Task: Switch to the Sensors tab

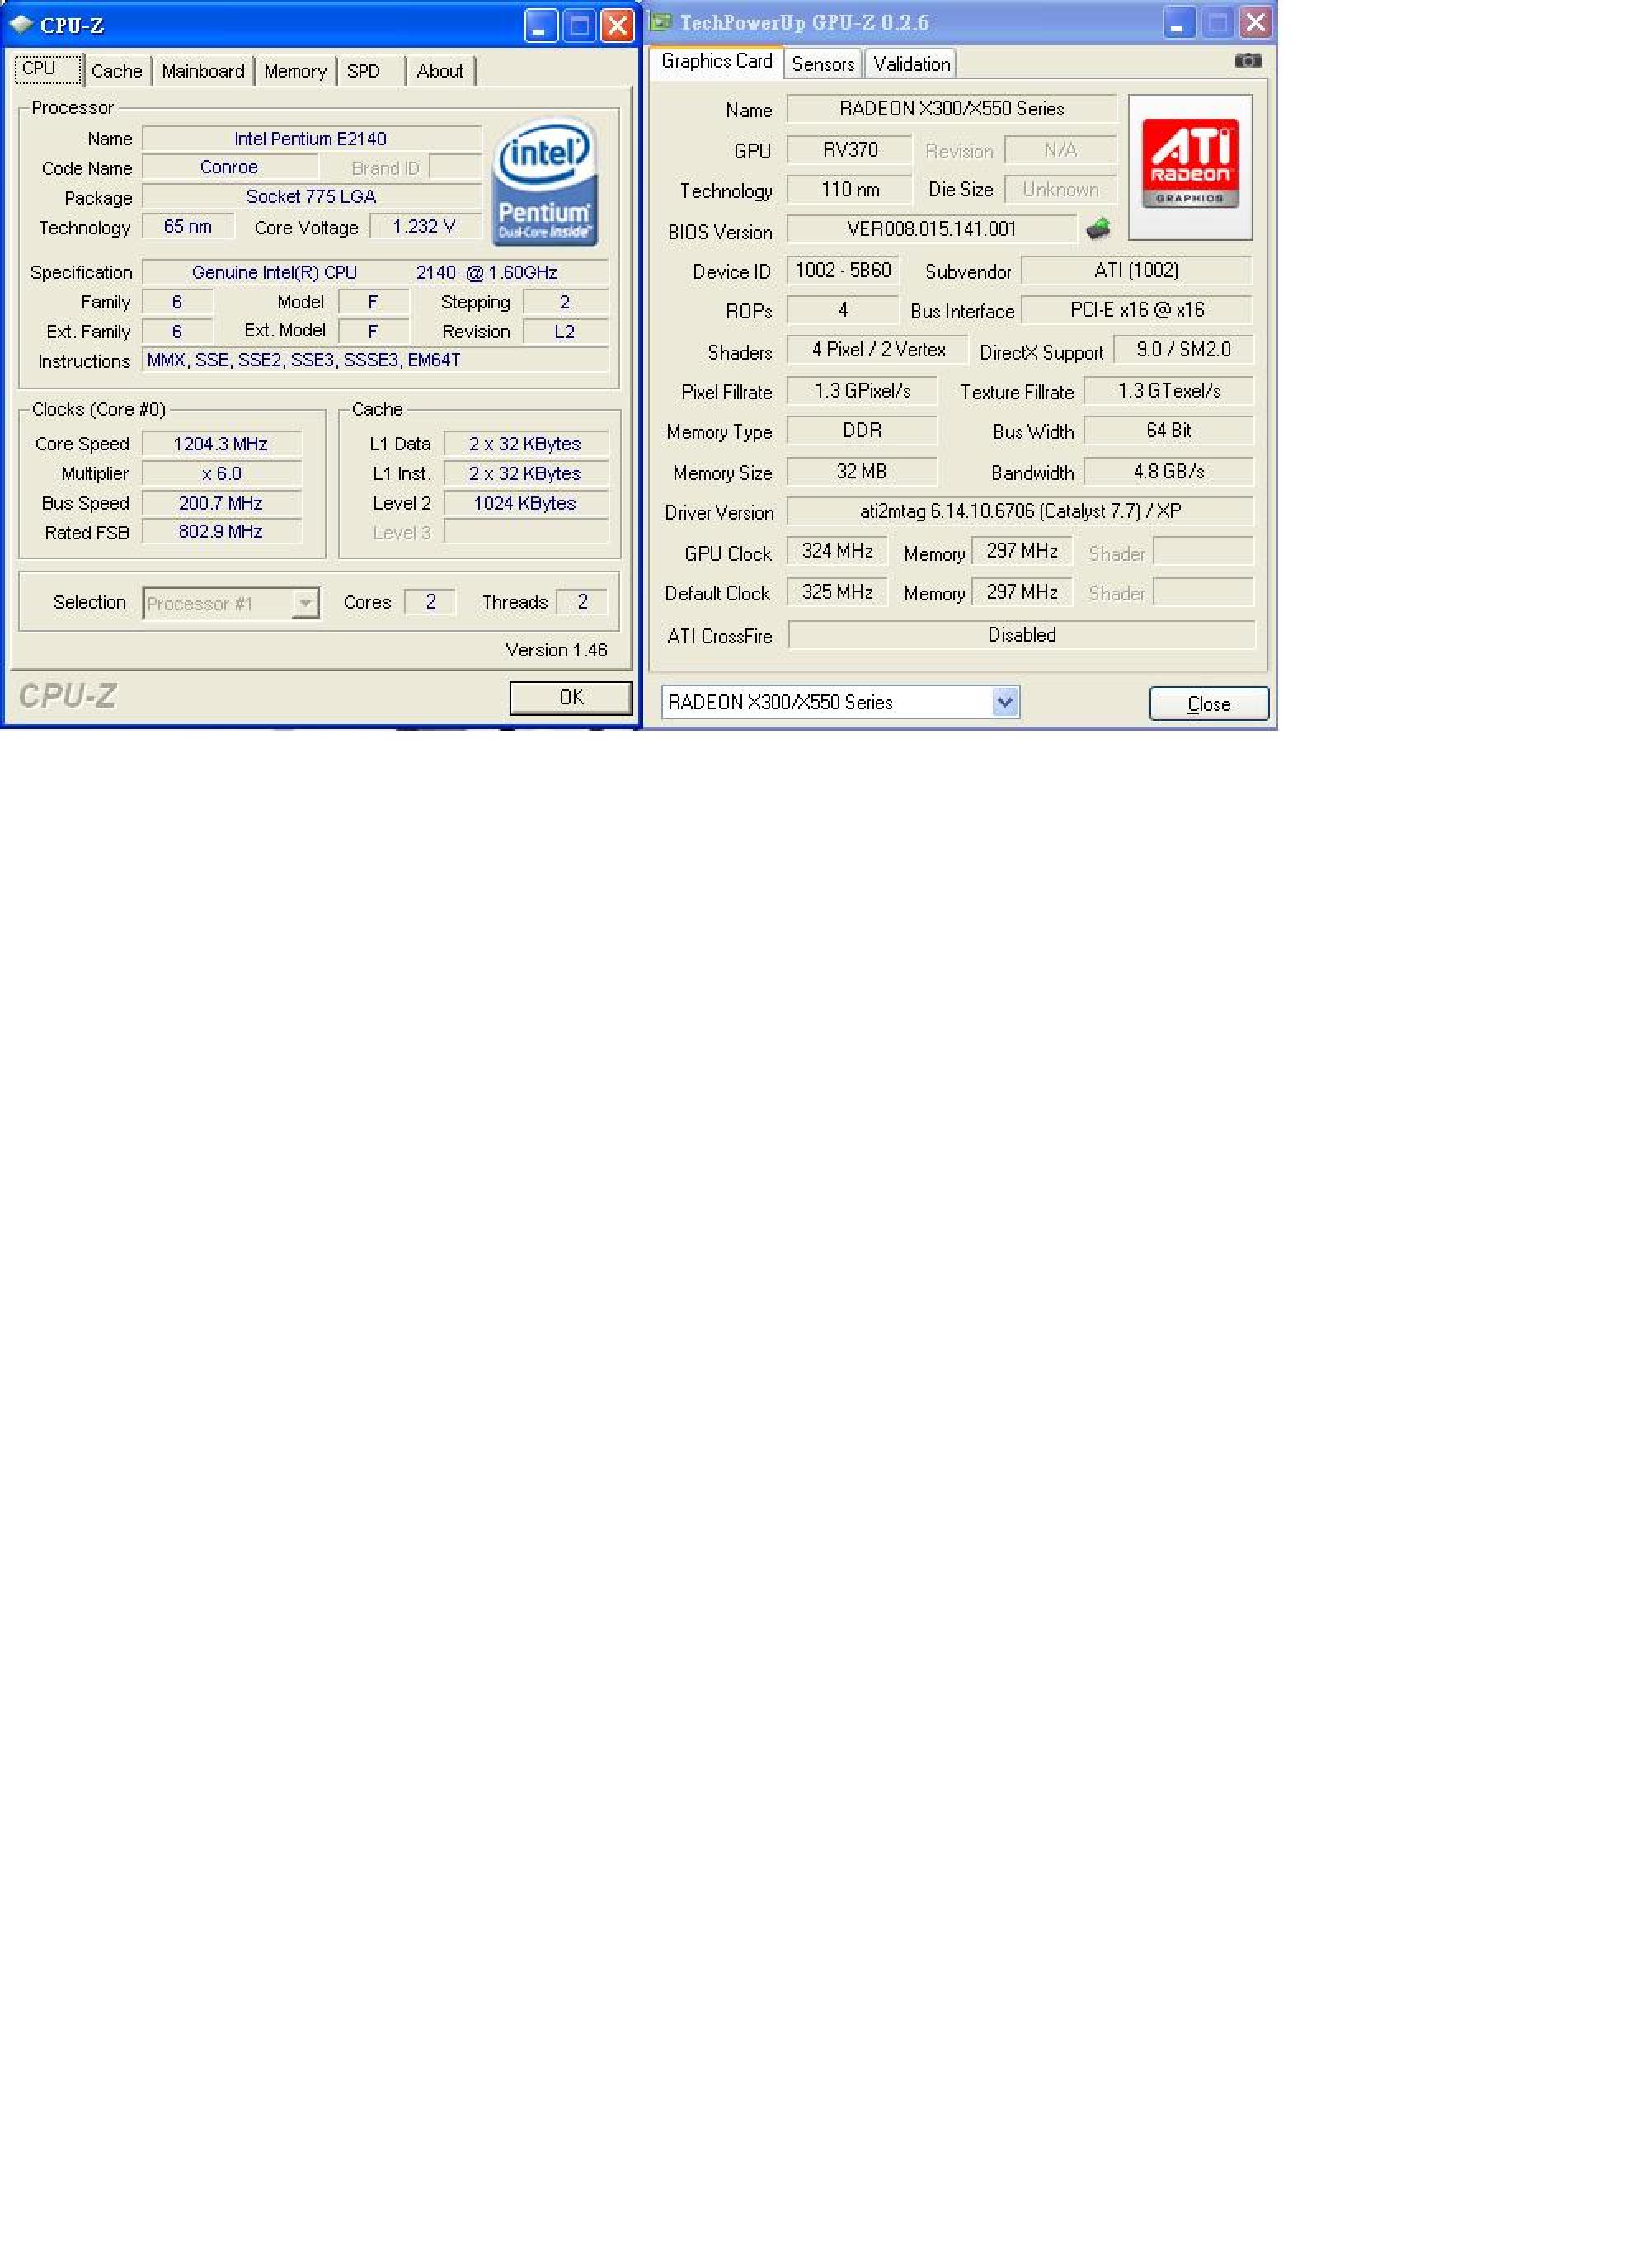Action: 822,64
